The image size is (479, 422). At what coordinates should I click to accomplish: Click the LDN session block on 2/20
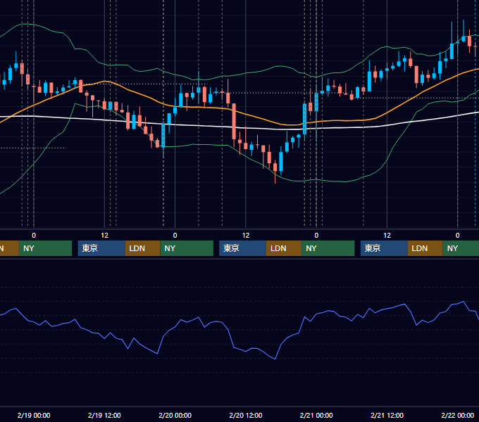284,248
